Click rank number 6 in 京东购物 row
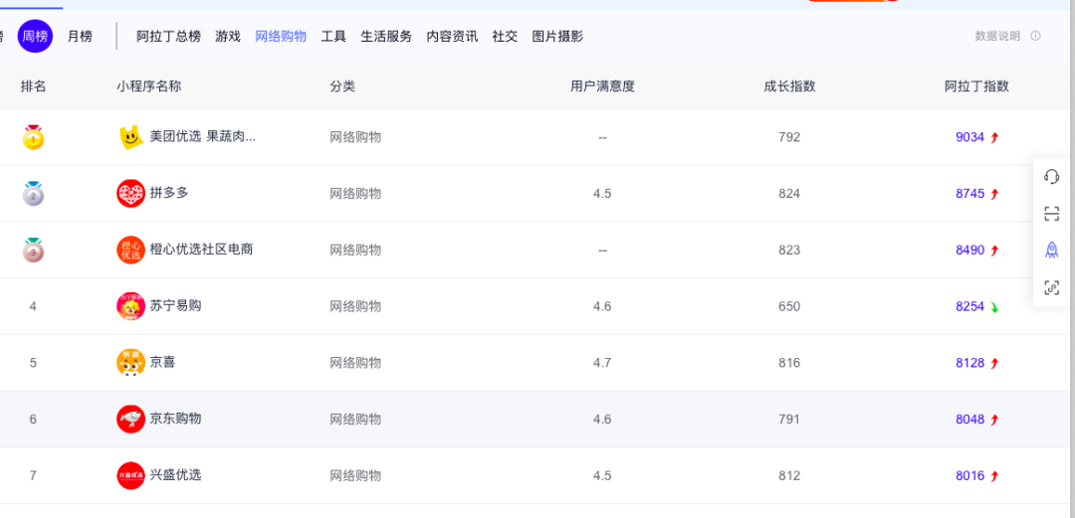This screenshot has height=518, width=1075. [x=33, y=420]
